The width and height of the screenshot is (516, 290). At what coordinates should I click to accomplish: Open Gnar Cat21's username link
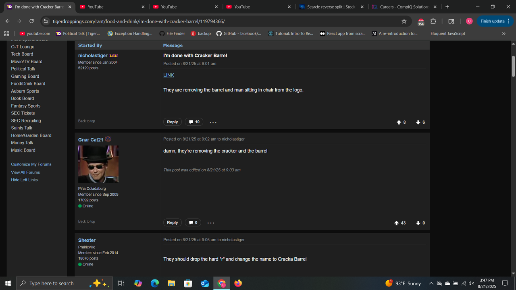pos(91,140)
